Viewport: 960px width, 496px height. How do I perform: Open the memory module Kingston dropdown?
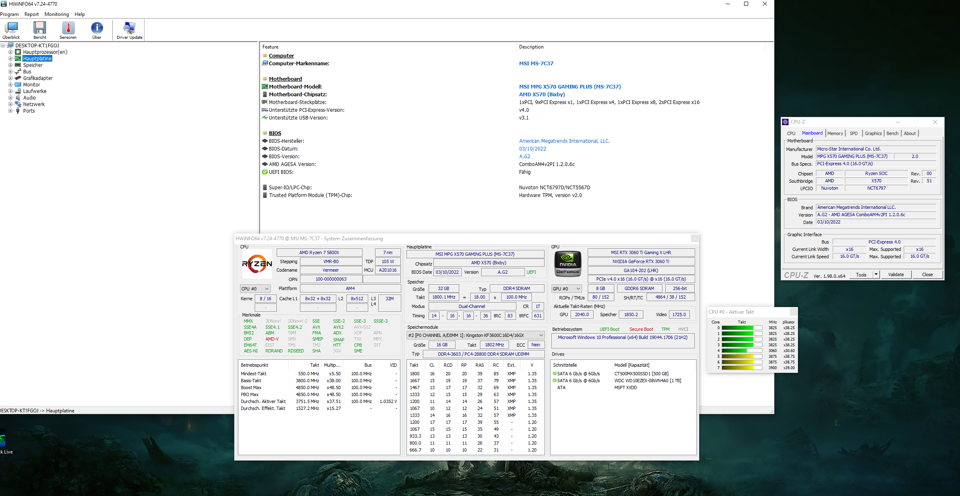pyautogui.click(x=476, y=335)
